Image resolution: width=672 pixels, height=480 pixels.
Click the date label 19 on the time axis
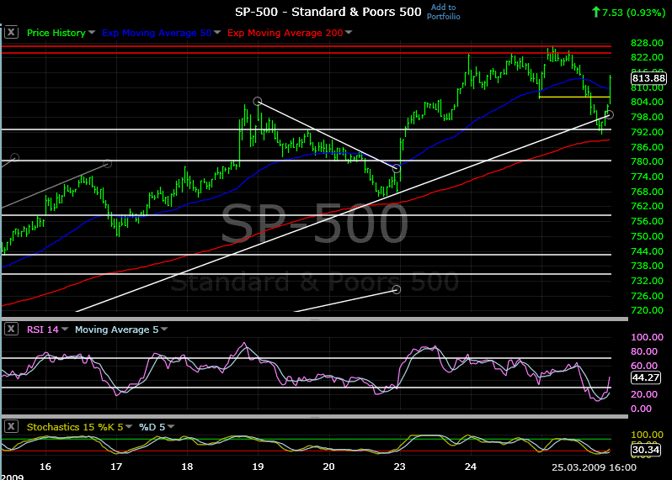pos(258,467)
